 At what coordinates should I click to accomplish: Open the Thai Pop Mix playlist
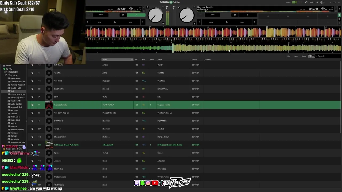pos(16,101)
